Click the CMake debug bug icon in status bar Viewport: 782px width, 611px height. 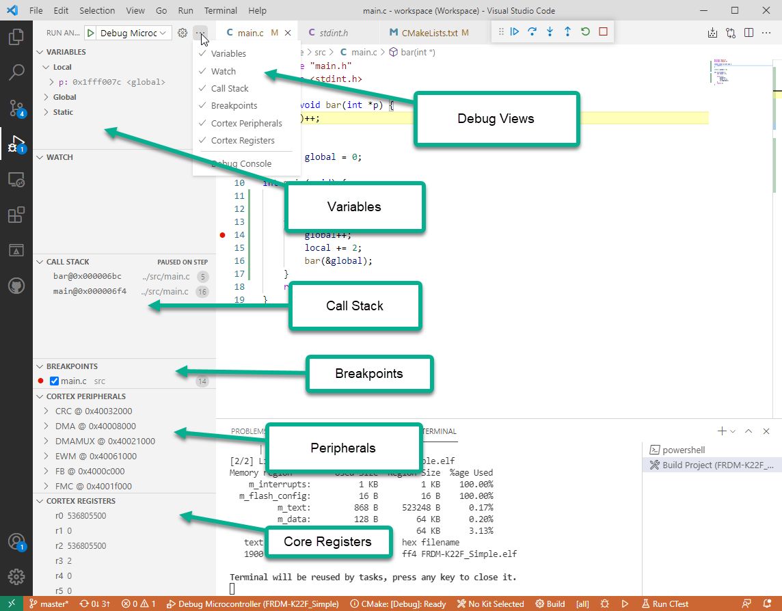pyautogui.click(x=604, y=603)
